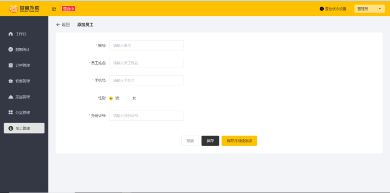
Task: Click the sidebar collapse hamburger icon
Action: pos(54,9)
